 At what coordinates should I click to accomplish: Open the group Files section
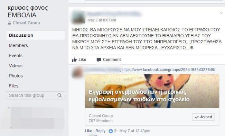coord(13,86)
